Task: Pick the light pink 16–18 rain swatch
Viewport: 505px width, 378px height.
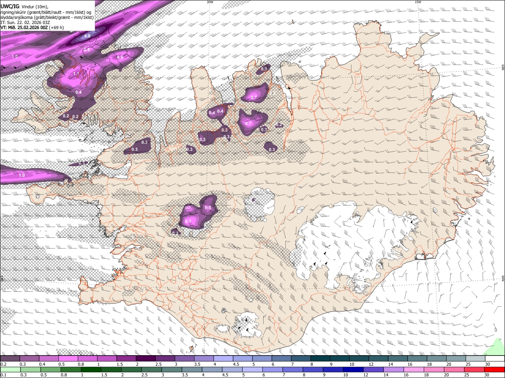Action: pos(414,369)
